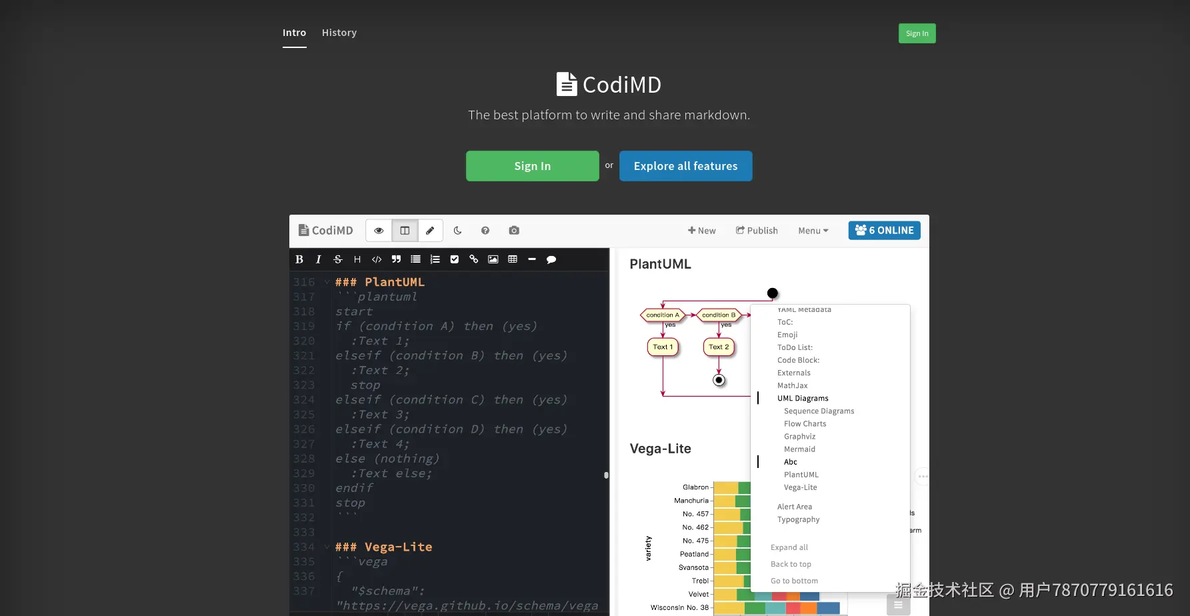Collapse the PlantUML heading fold arrow

tap(327, 282)
